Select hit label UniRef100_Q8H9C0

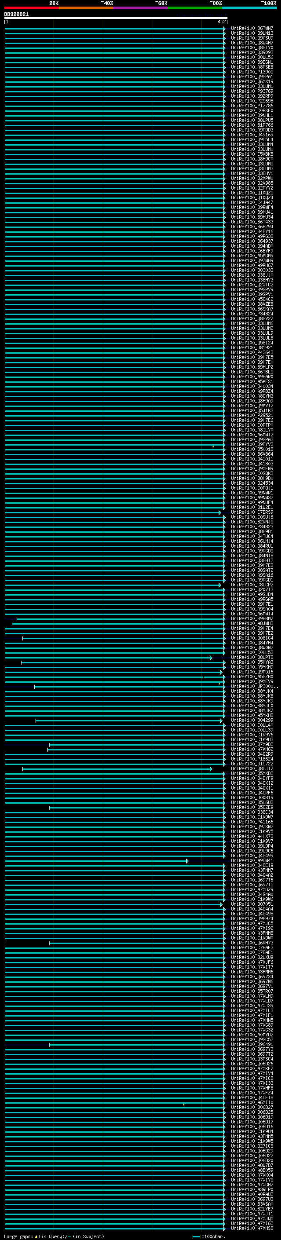(x=252, y=159)
